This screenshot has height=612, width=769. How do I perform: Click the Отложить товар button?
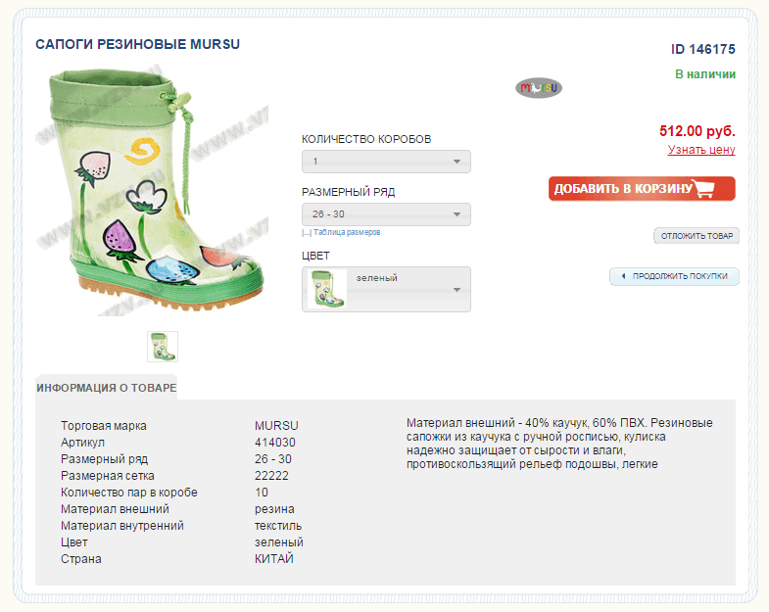point(697,236)
